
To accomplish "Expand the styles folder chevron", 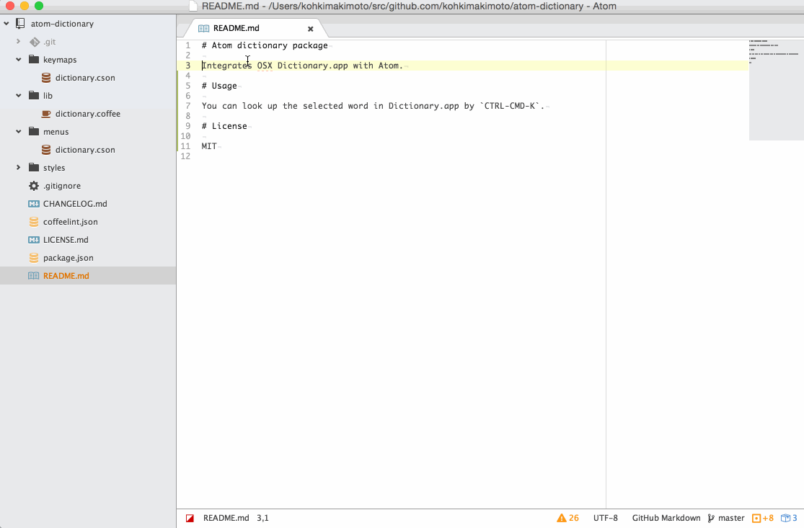I will [19, 167].
